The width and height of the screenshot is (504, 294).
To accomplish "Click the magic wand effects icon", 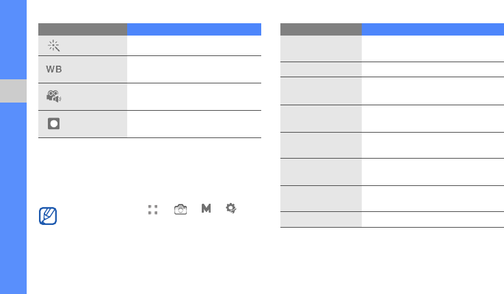I will [53, 45].
